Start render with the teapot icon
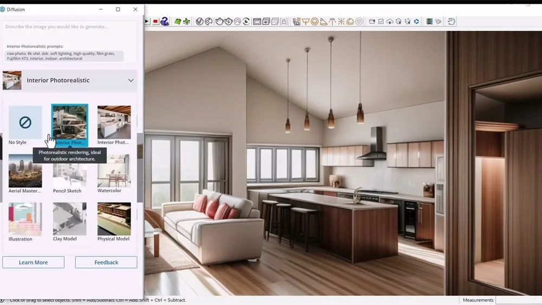Viewport: 542px width, 305px height. [219, 22]
